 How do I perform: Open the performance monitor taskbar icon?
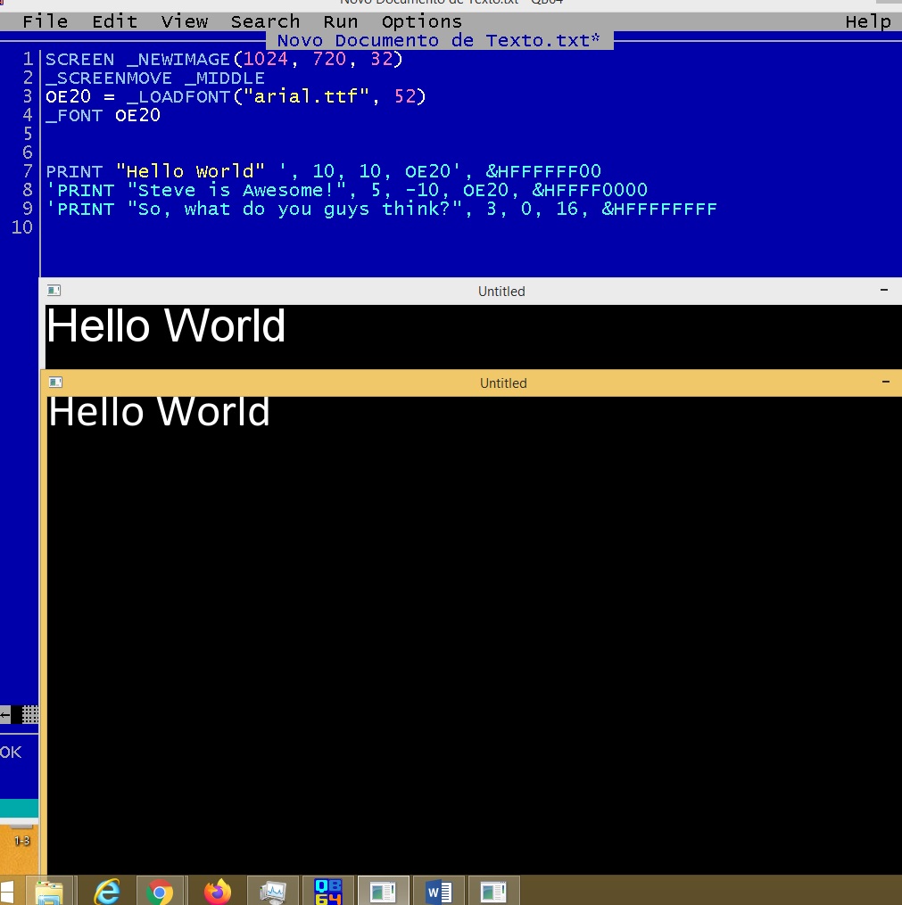click(x=272, y=891)
